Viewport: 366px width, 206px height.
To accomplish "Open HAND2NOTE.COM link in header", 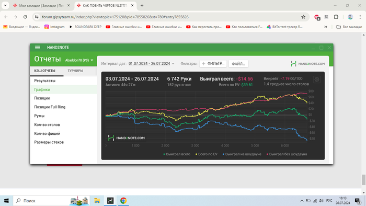I will [x=307, y=64].
